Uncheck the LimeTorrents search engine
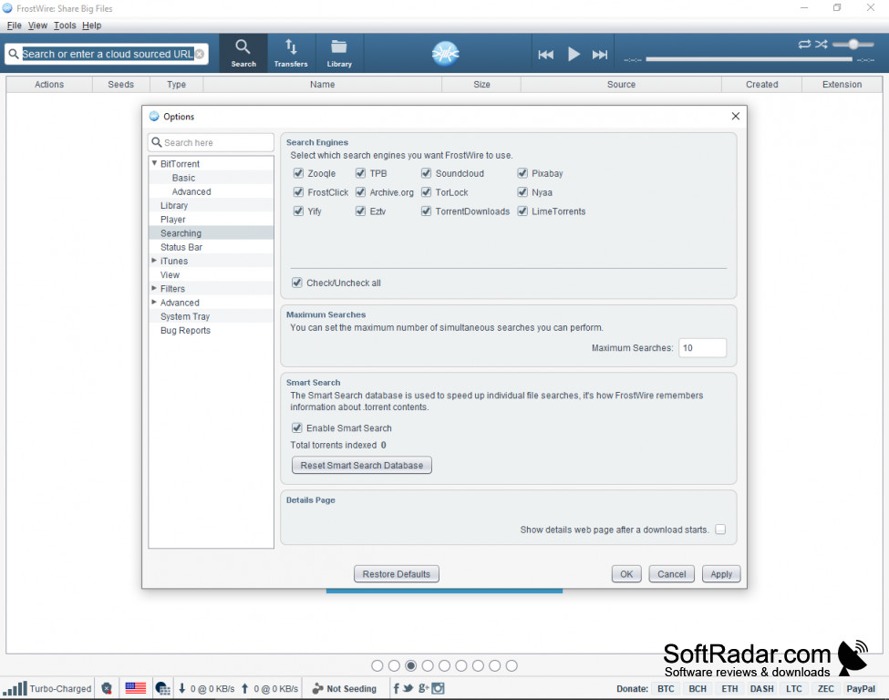 tap(522, 211)
